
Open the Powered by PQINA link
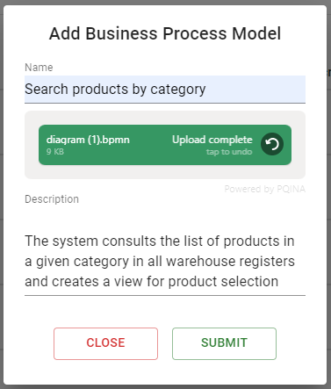point(265,189)
